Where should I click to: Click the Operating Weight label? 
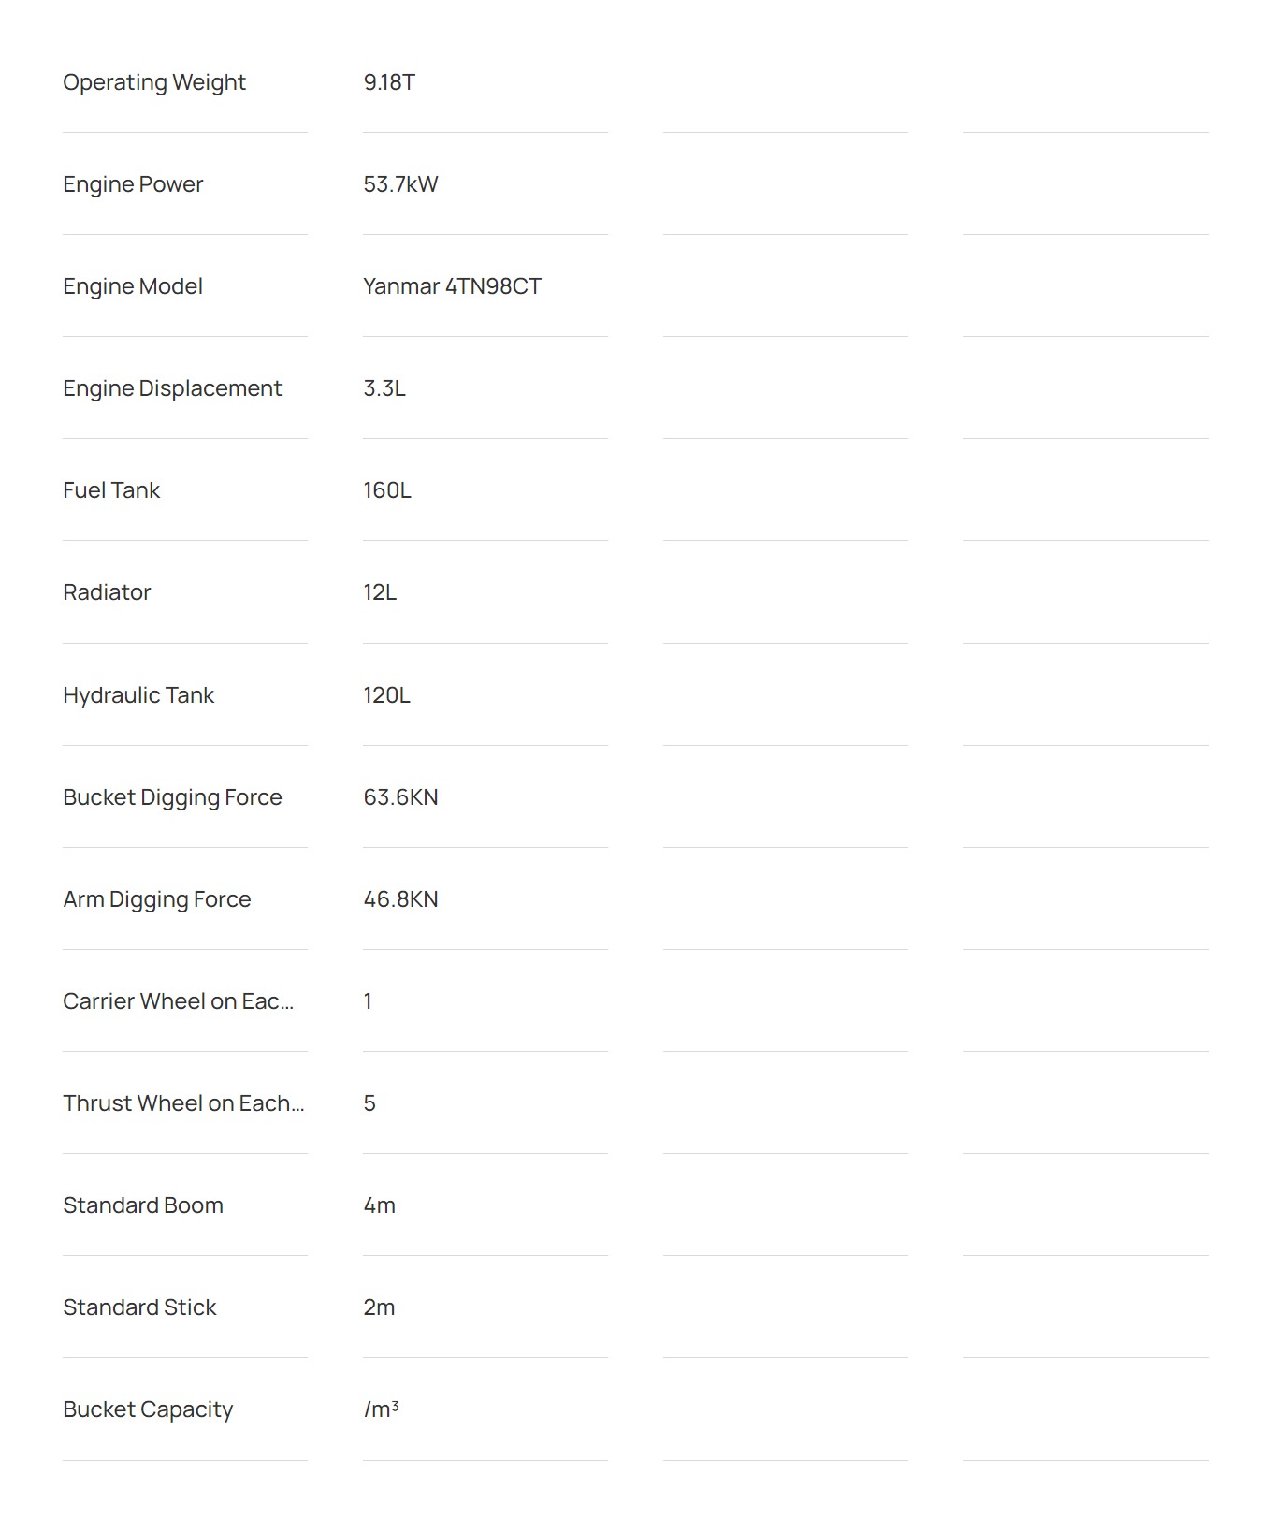coord(154,82)
